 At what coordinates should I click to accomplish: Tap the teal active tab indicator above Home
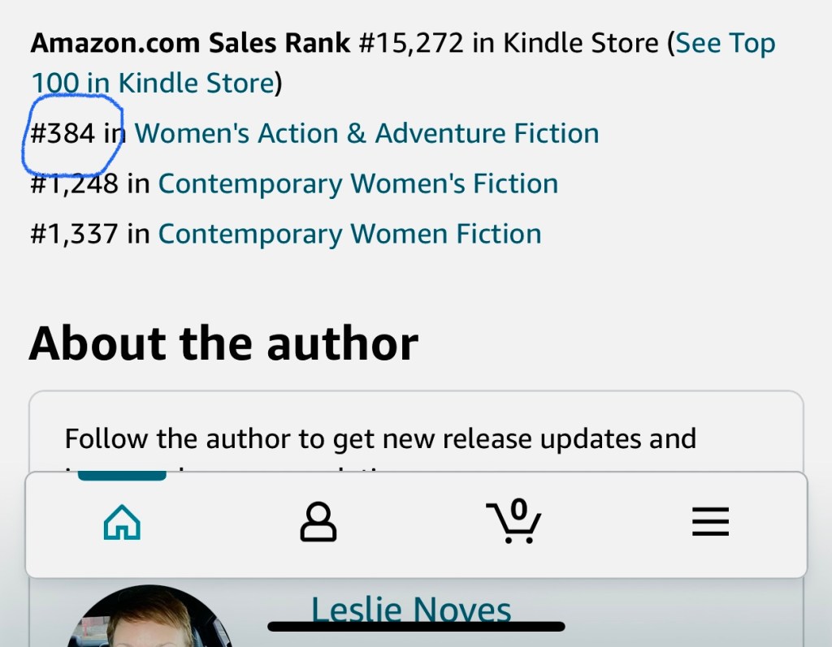point(122,476)
